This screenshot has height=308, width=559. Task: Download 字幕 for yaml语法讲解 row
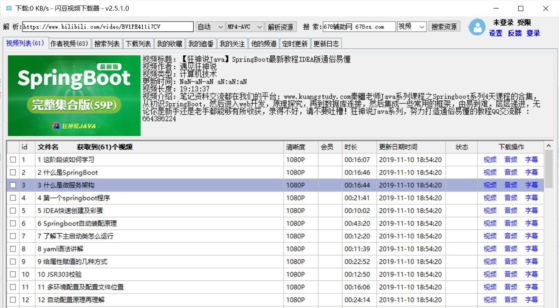tap(531, 249)
